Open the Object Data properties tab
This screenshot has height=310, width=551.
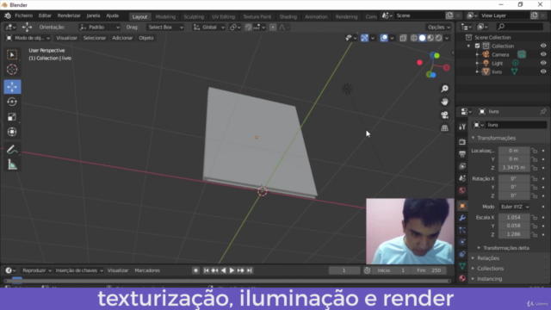462,266
